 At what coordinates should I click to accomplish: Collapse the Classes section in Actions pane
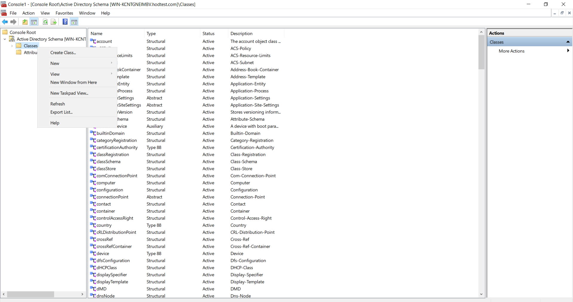(568, 42)
